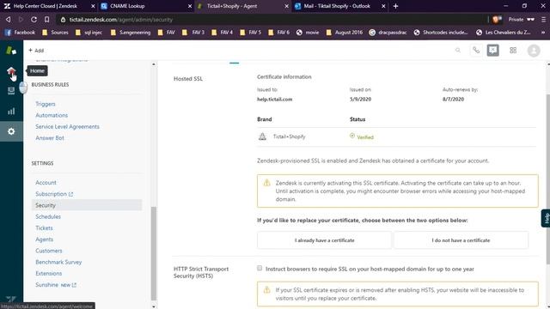Switch to Help Center Closed Zendesk tab
550x309 pixels.
click(49, 6)
